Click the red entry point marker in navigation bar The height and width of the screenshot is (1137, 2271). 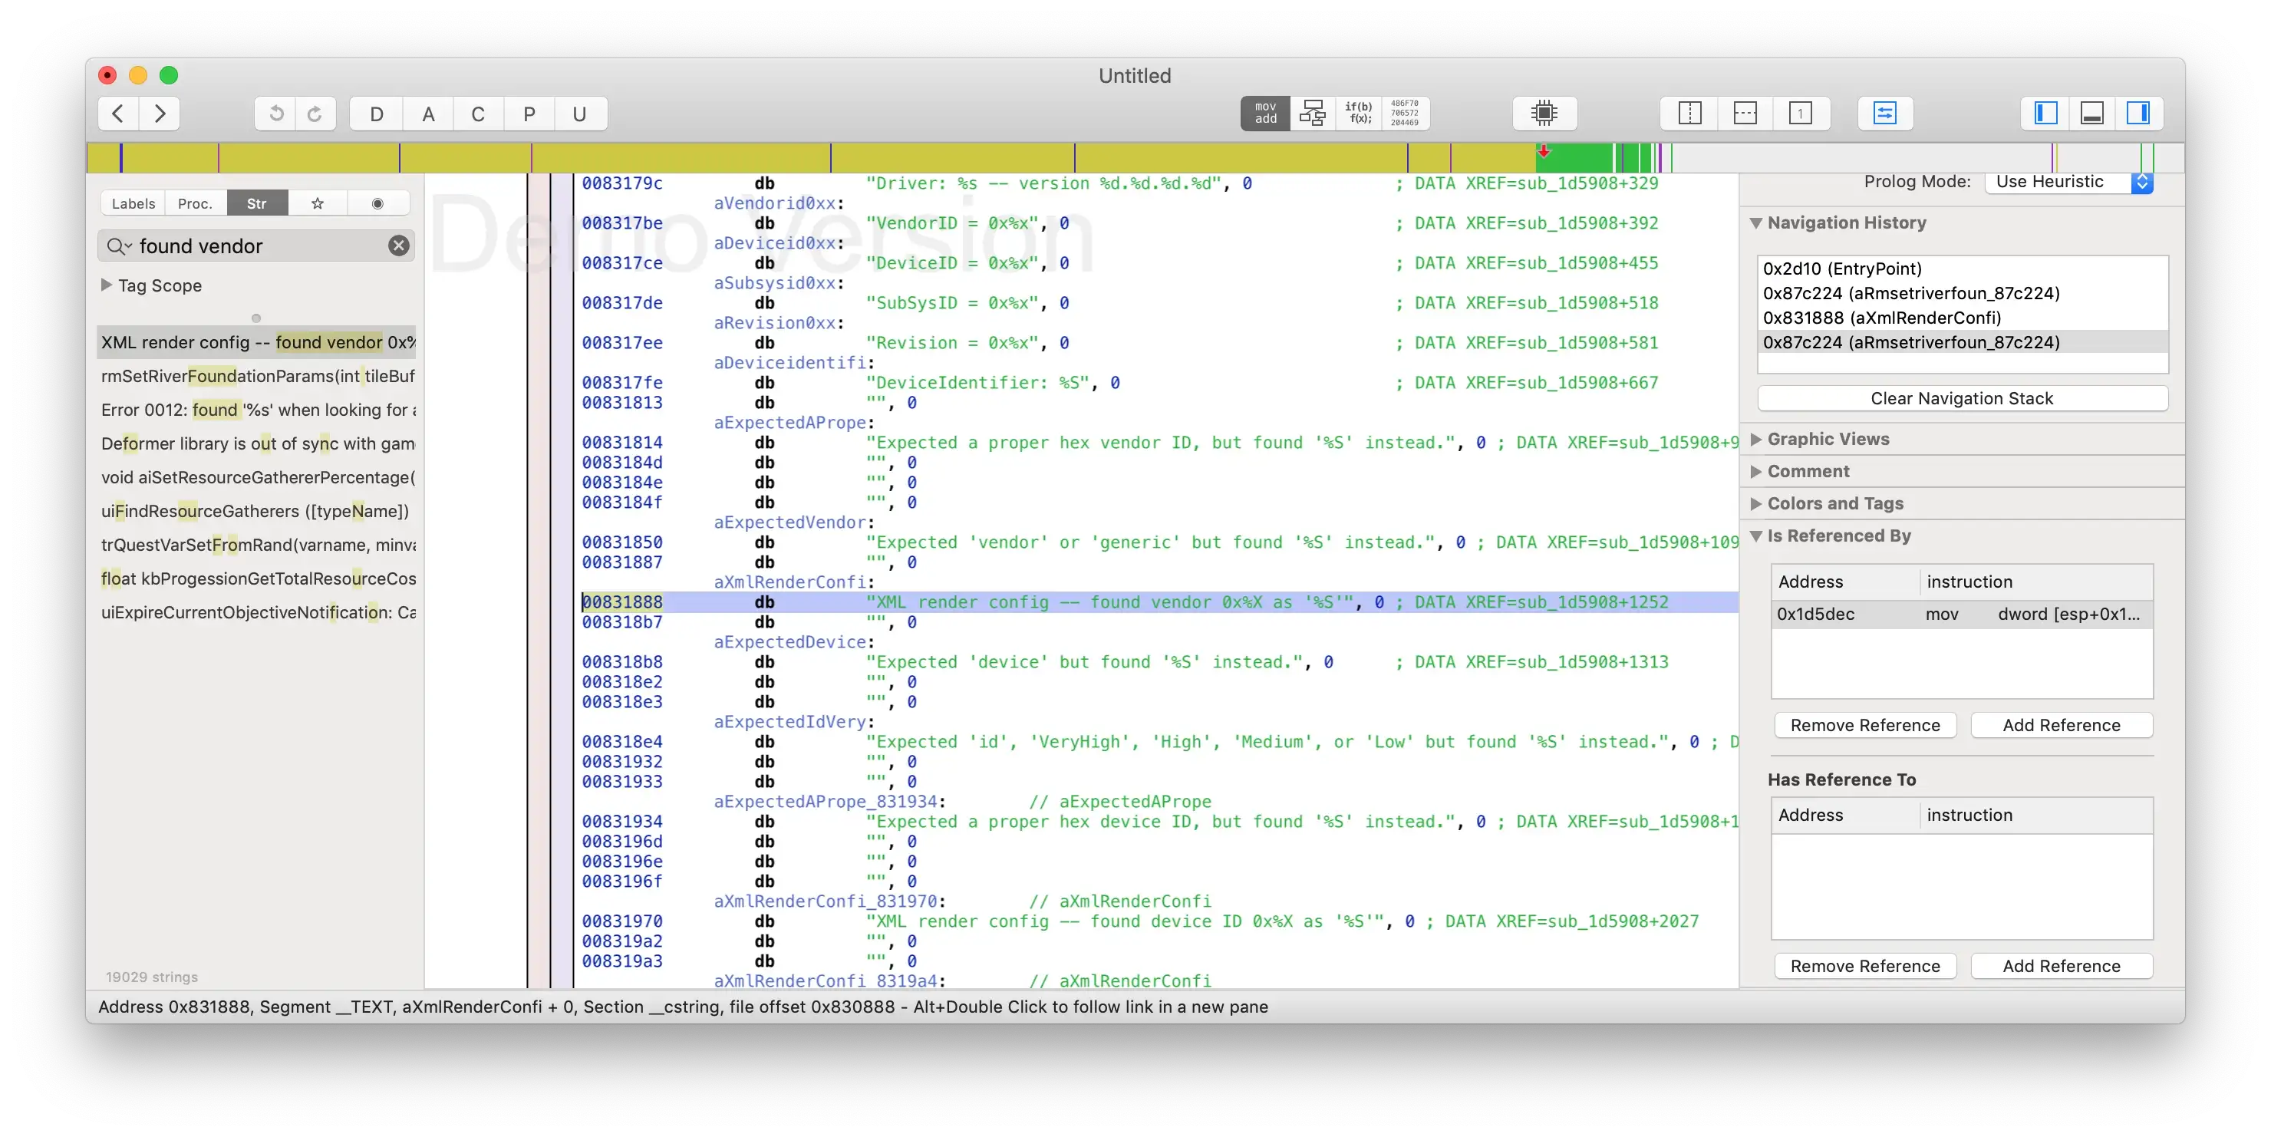1544,152
